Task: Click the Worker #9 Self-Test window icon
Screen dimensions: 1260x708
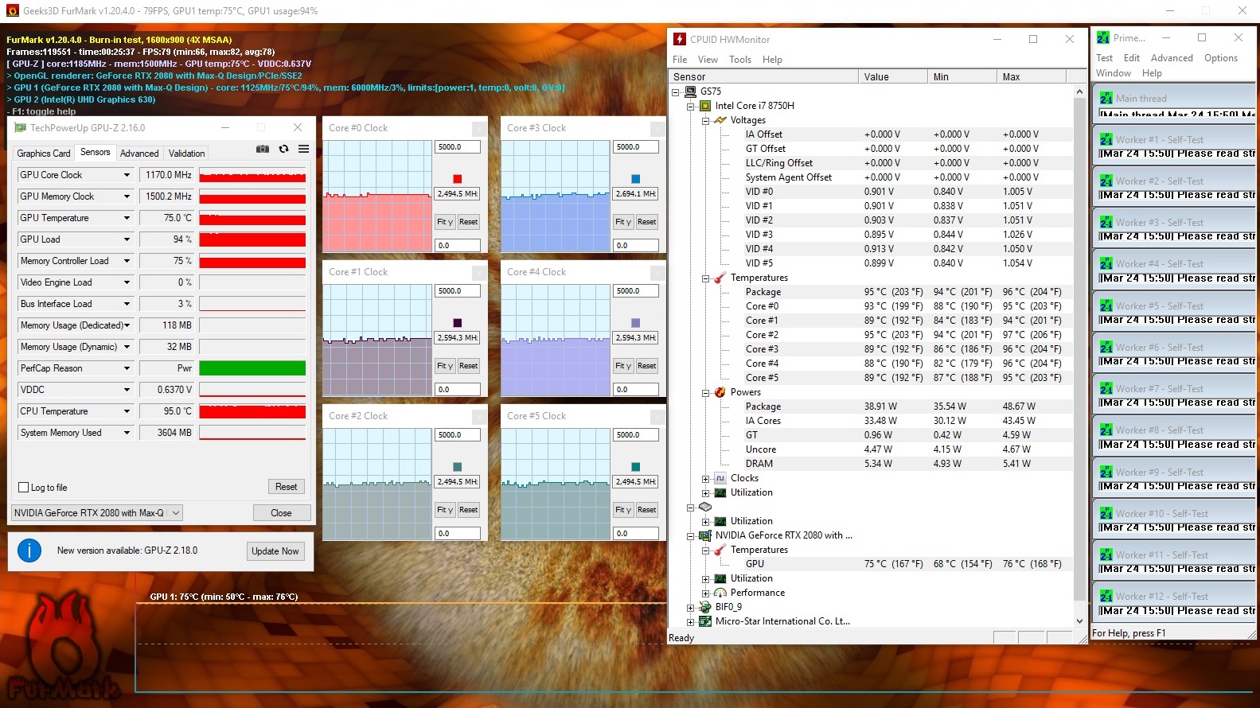Action: point(1106,472)
